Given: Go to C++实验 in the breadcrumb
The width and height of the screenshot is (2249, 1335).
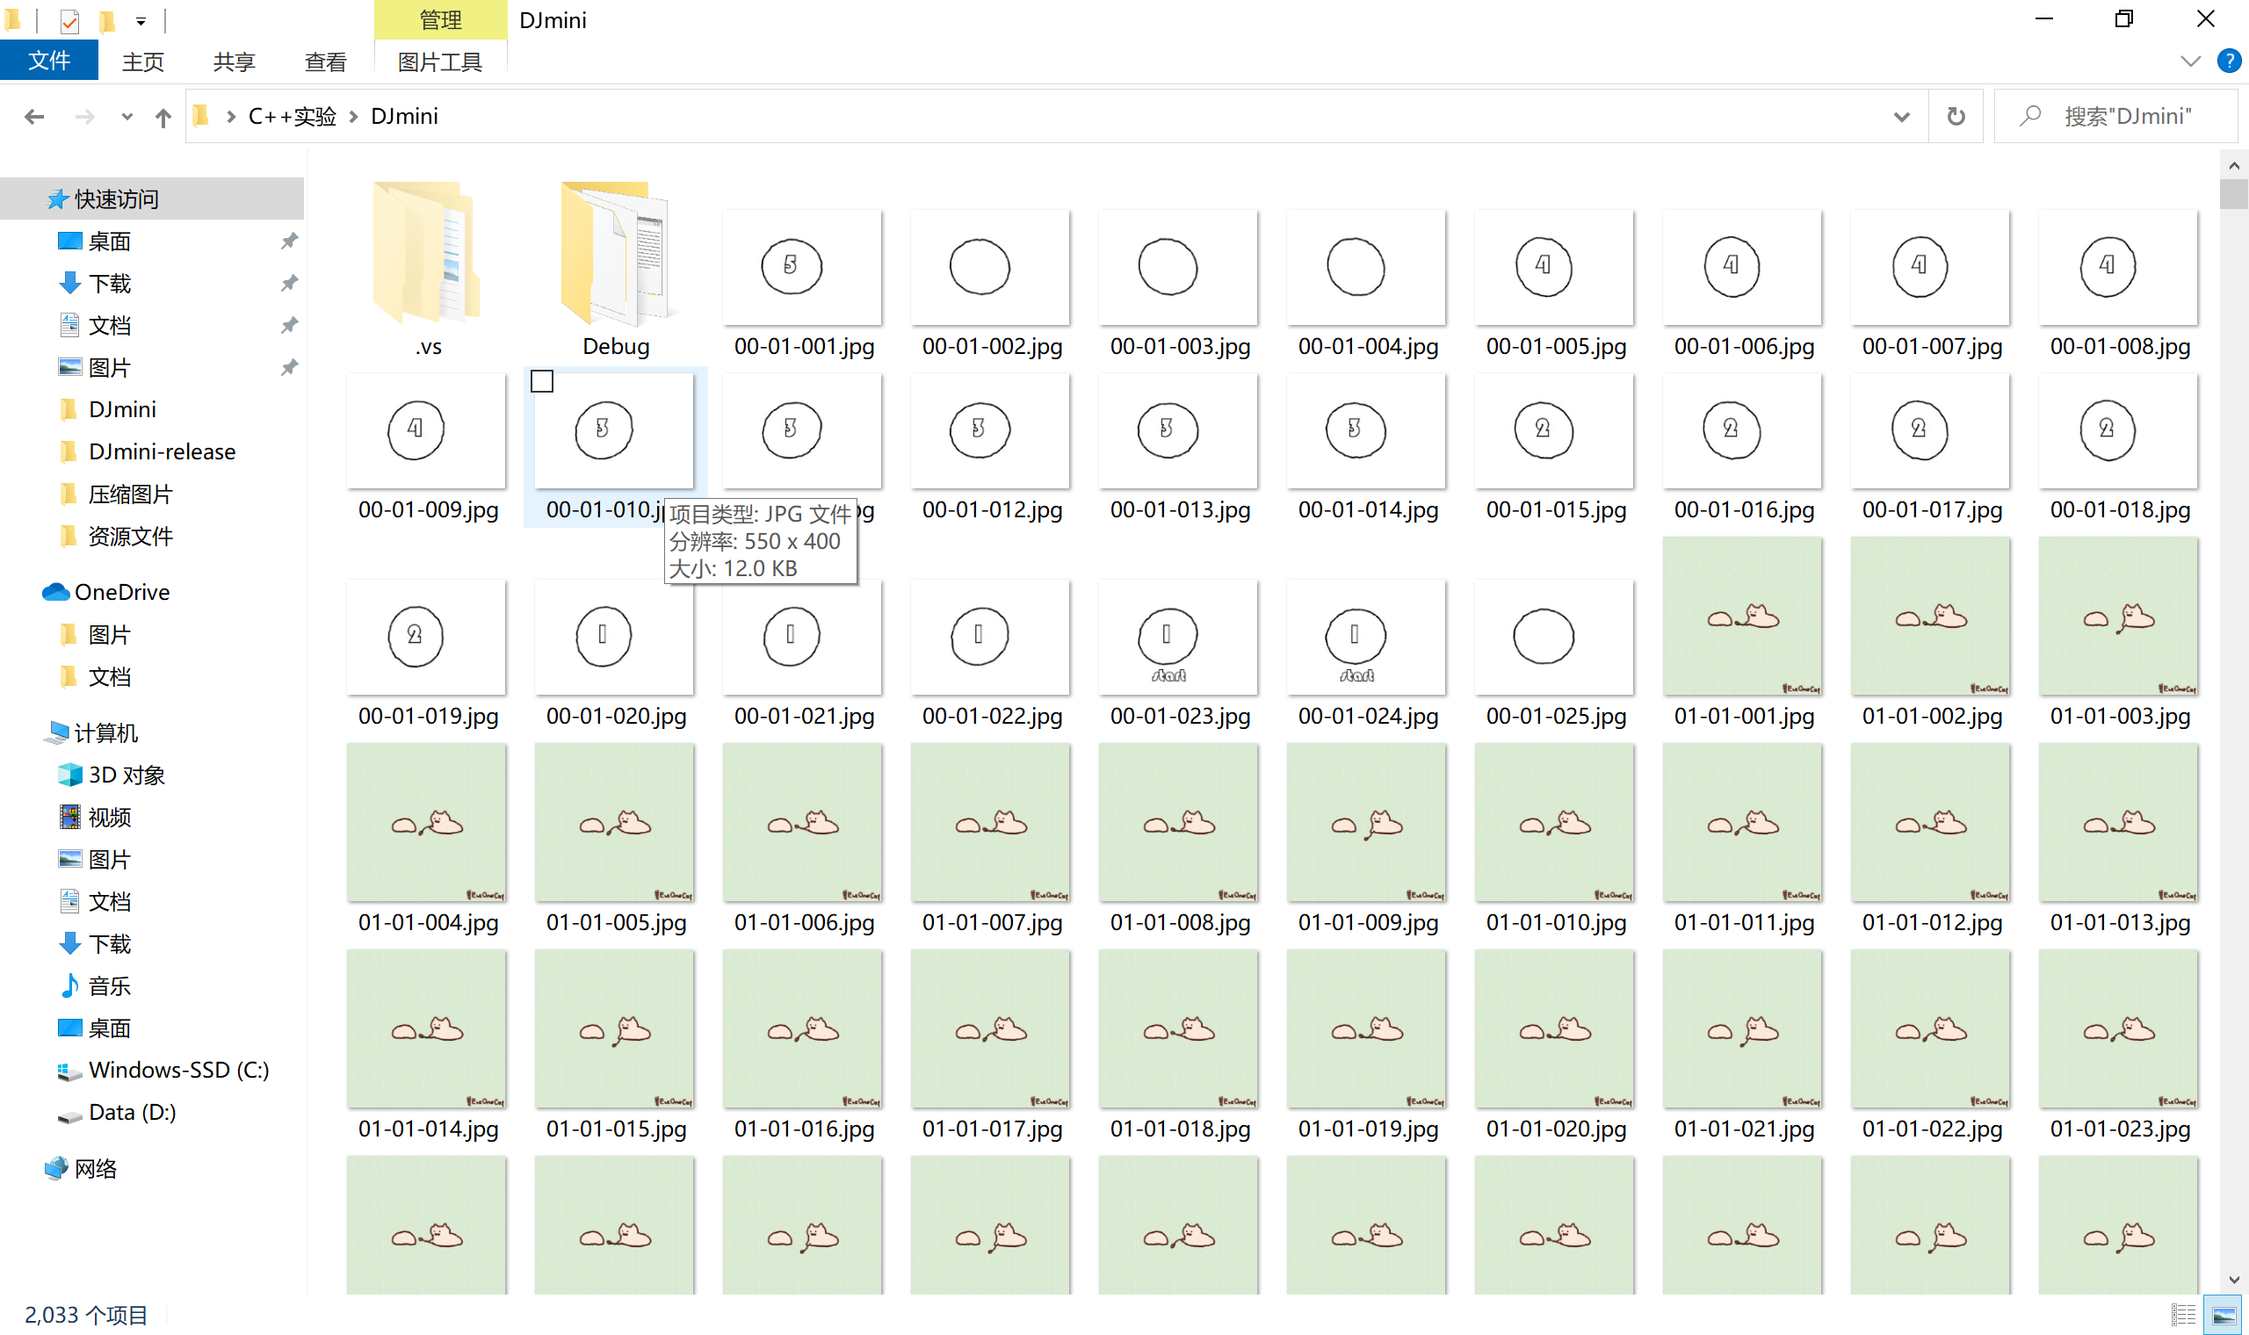Looking at the screenshot, I should 292,116.
